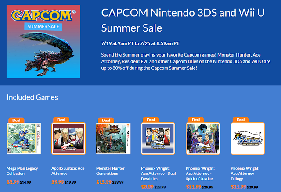Click the Deal tag on Monster Hunter Generations
The height and width of the screenshot is (192, 281).
(x=106, y=120)
